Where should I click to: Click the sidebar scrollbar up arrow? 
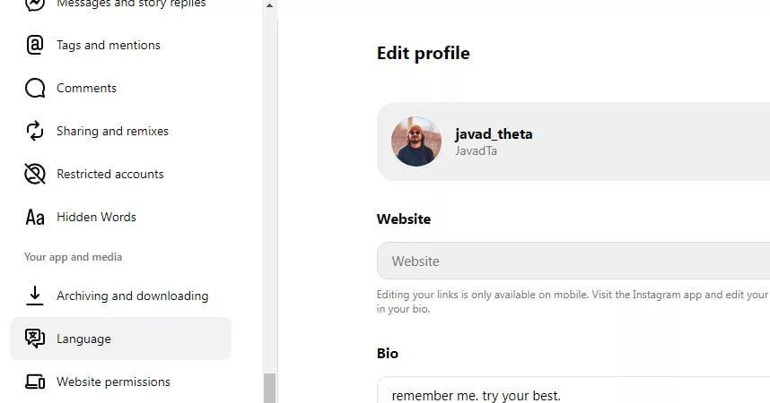click(x=269, y=6)
